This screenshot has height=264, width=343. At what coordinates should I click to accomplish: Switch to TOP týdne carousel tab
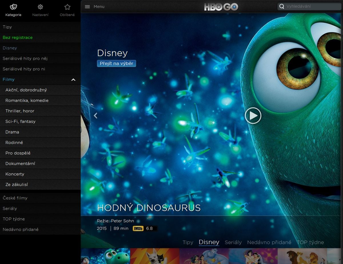pyautogui.click(x=310, y=242)
